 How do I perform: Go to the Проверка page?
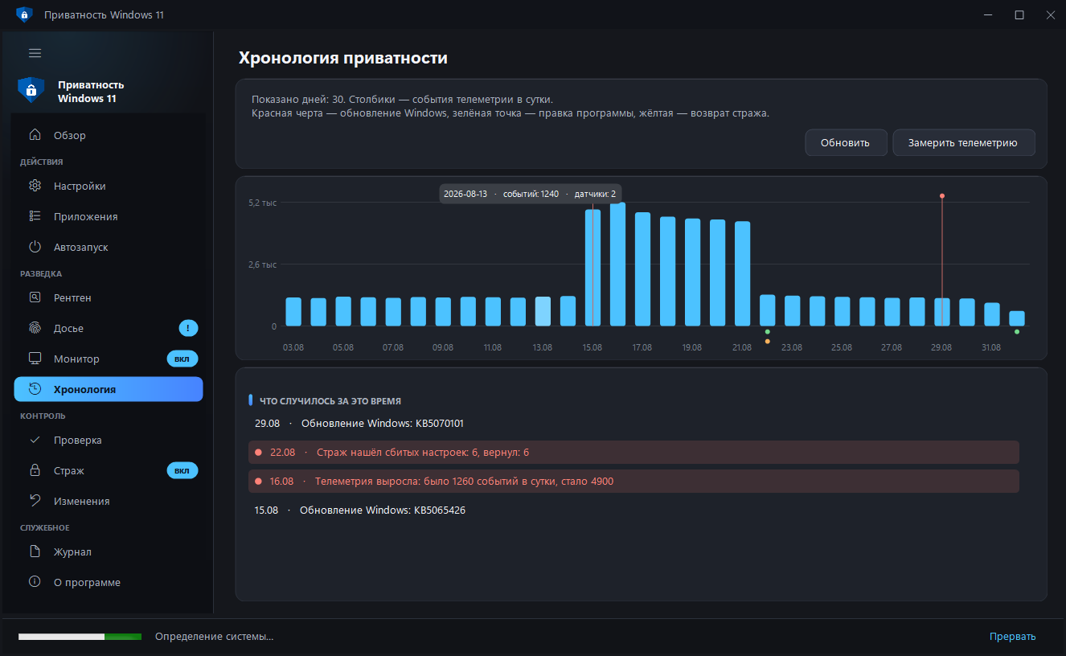pyautogui.click(x=109, y=440)
